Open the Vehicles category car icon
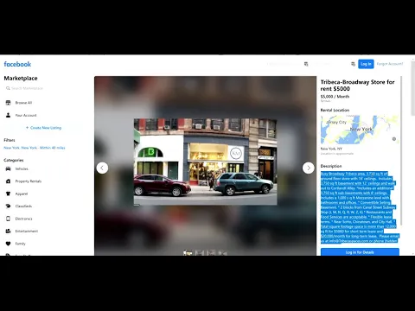 (x=8, y=168)
